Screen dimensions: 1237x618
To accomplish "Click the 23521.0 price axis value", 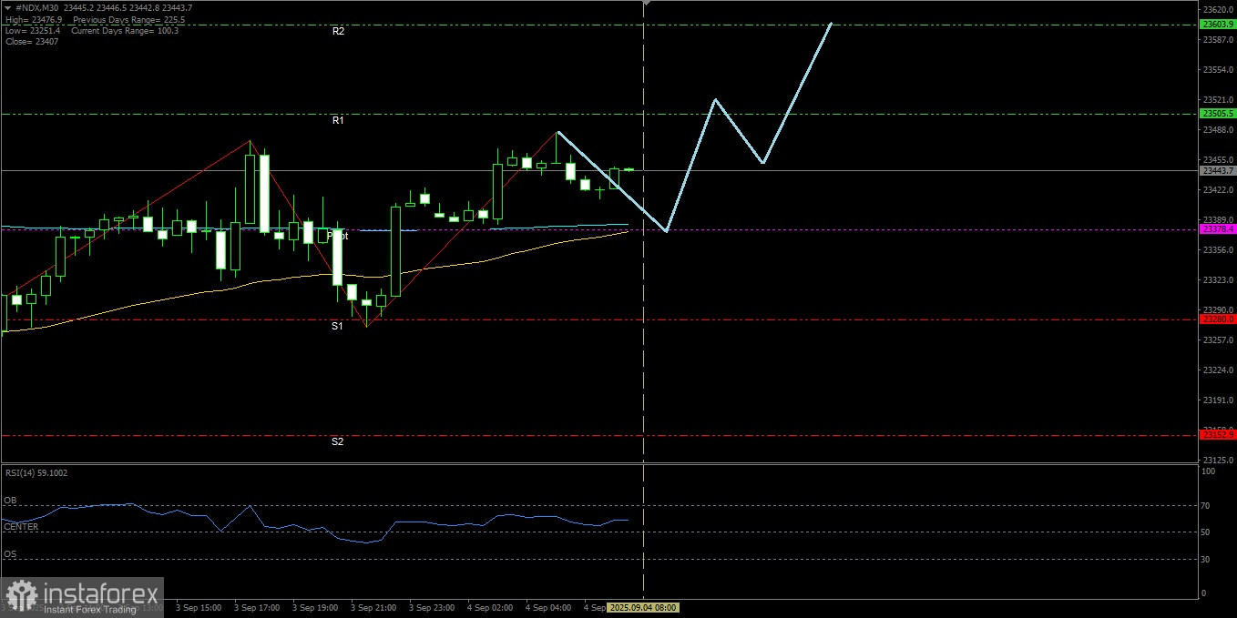I will (1218, 100).
